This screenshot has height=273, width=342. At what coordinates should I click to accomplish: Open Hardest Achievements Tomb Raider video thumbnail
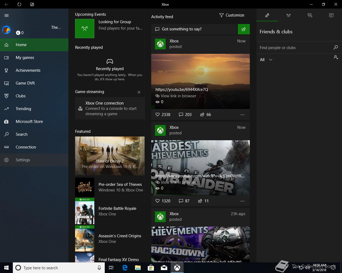200,168
